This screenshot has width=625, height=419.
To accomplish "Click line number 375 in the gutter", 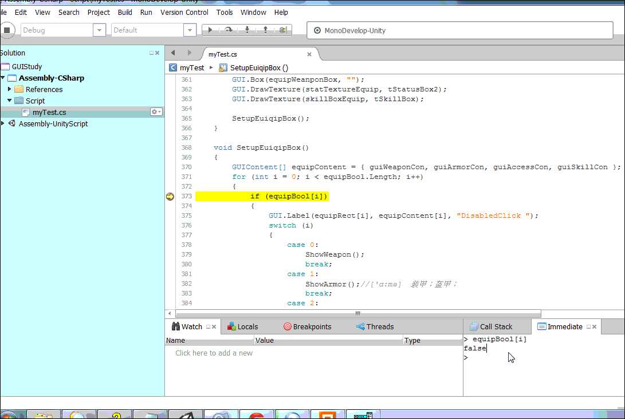I will pyautogui.click(x=187, y=216).
